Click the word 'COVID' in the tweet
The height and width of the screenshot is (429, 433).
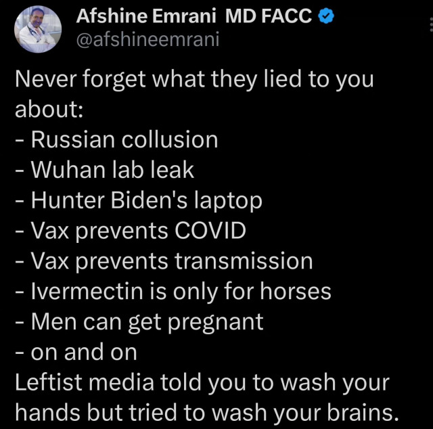(x=210, y=230)
